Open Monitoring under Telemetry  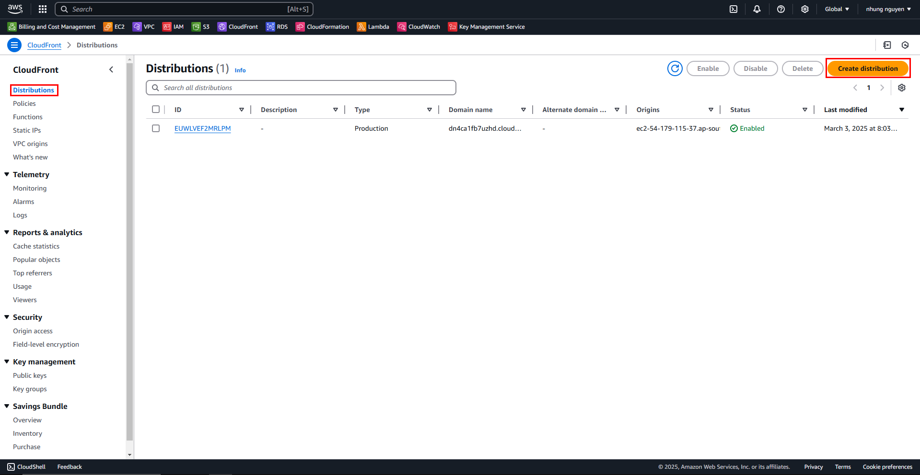click(x=30, y=188)
